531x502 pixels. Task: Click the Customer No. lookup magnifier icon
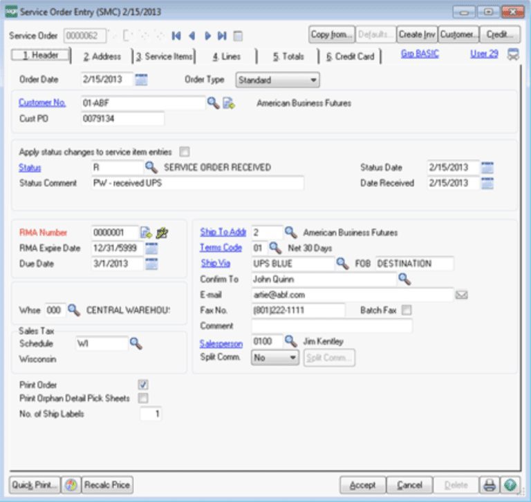[x=213, y=103]
